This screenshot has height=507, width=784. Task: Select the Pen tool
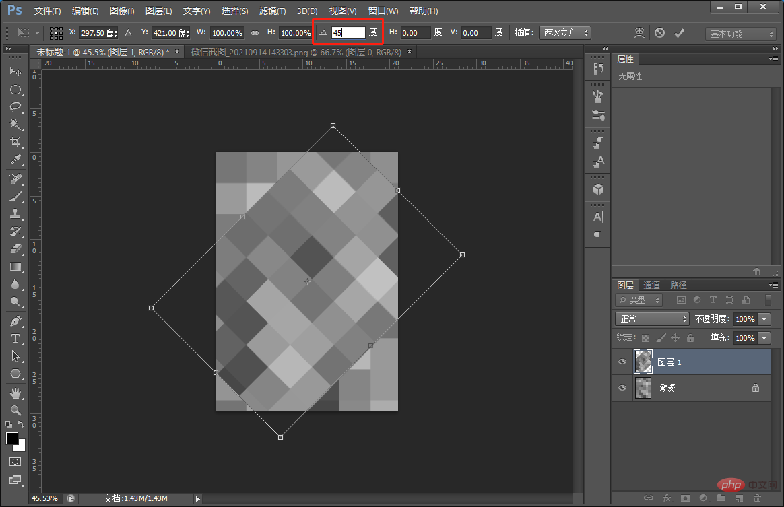click(15, 321)
